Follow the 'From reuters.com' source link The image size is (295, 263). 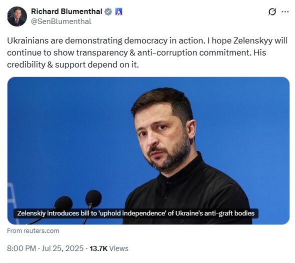[33, 231]
